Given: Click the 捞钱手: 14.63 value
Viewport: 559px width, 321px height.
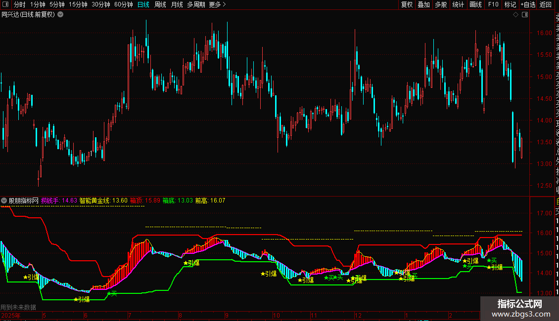Looking at the screenshot, I should pyautogui.click(x=59, y=201).
